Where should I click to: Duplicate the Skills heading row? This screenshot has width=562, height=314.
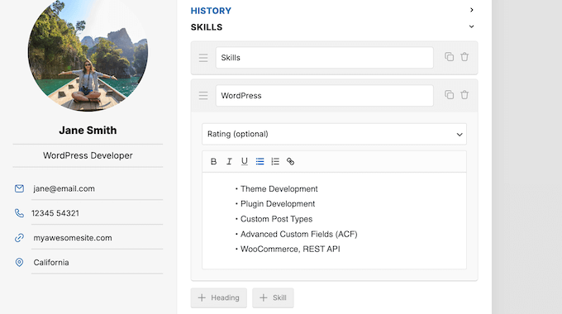(449, 57)
